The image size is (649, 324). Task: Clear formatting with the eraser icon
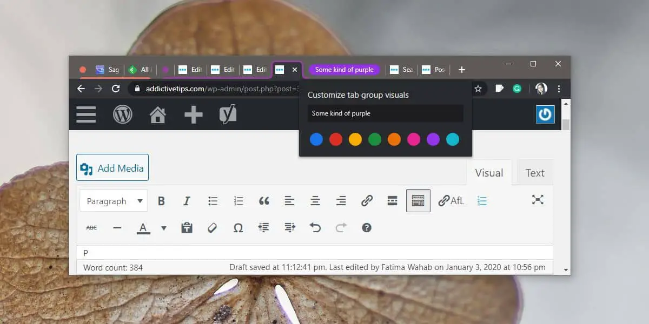[213, 228]
